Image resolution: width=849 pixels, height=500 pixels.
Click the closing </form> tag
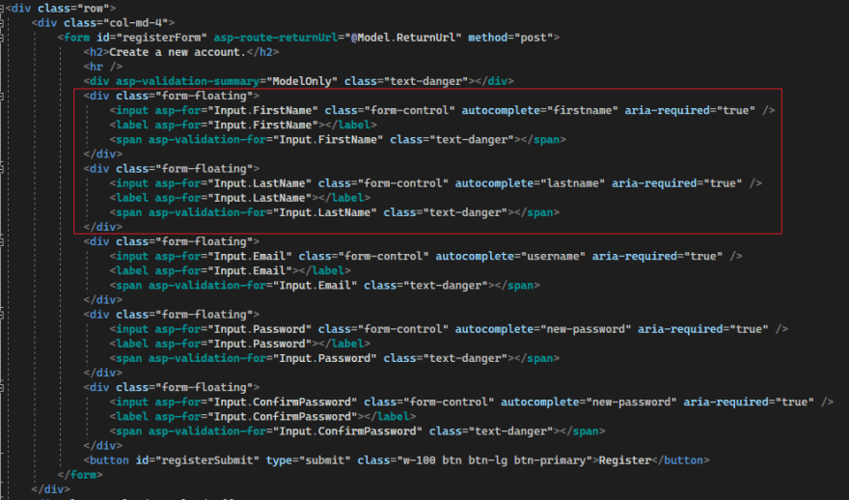[80, 475]
